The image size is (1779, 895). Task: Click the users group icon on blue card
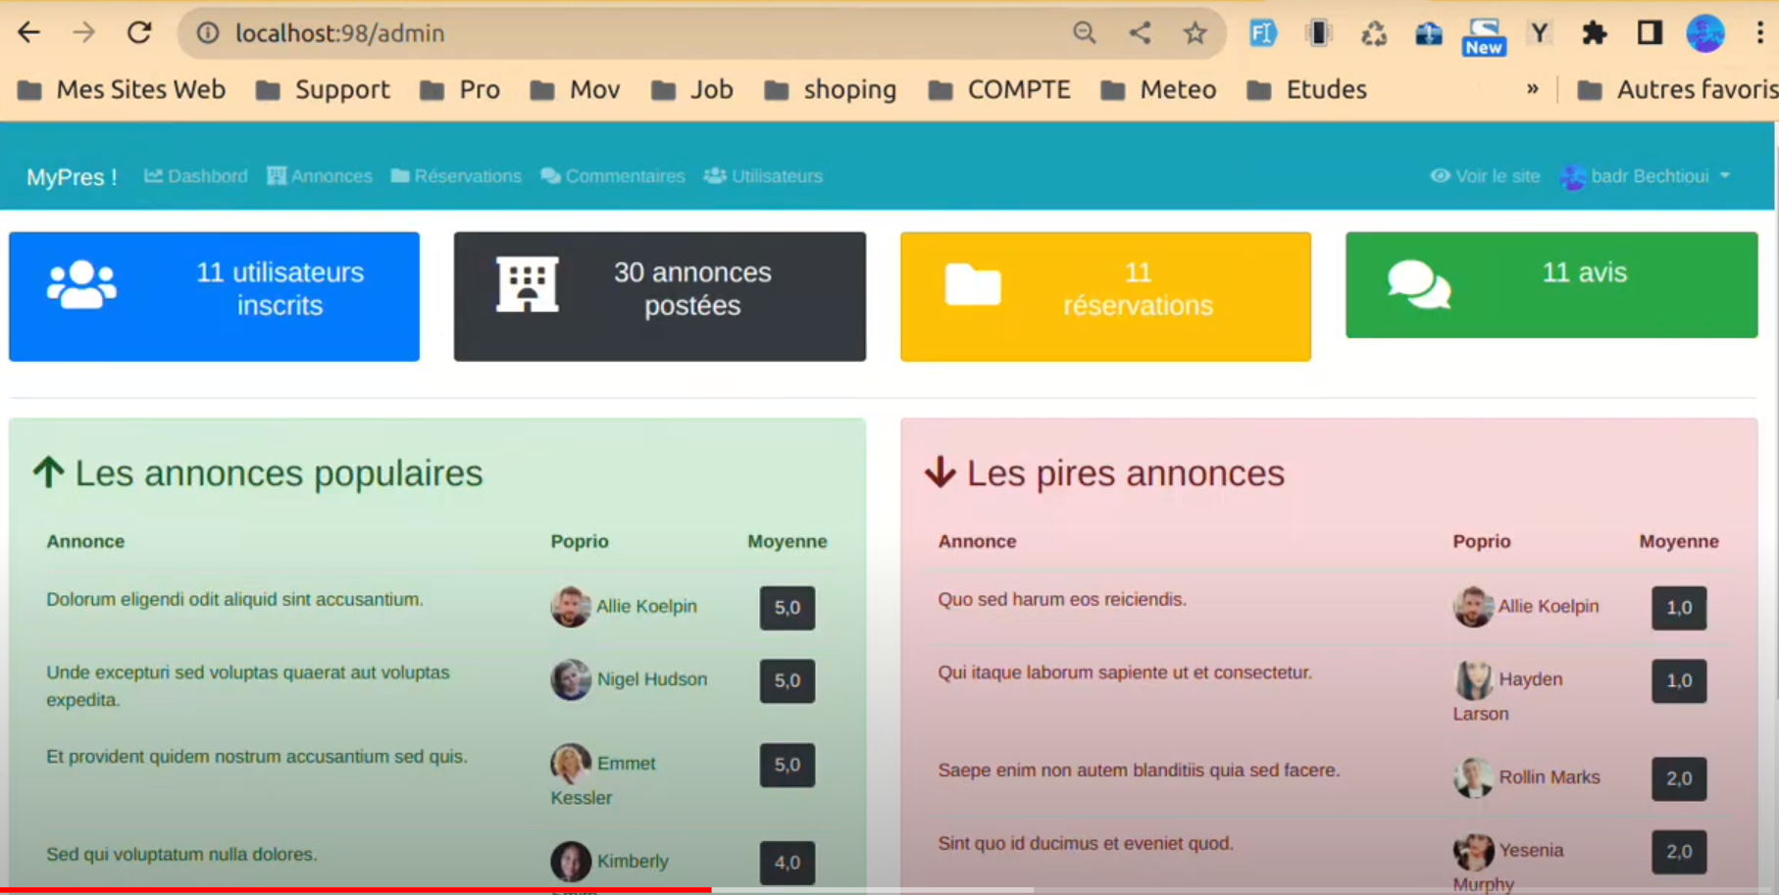81,285
